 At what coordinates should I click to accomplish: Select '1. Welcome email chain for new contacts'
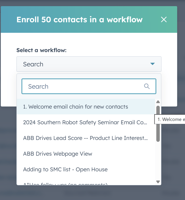pyautogui.click(x=76, y=107)
